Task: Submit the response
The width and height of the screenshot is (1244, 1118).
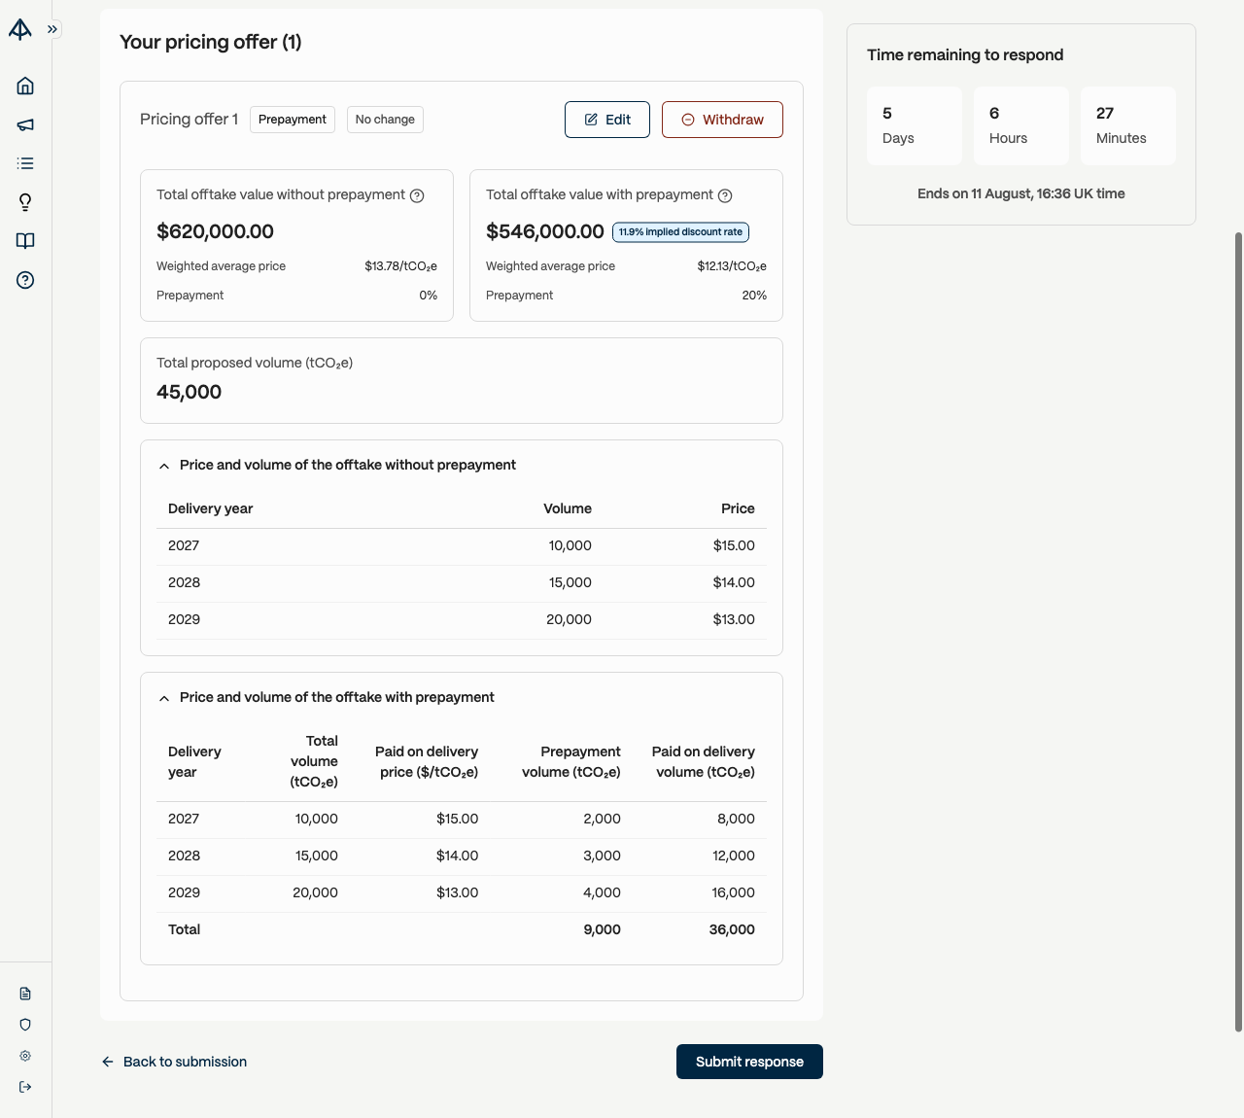Action: point(749,1062)
